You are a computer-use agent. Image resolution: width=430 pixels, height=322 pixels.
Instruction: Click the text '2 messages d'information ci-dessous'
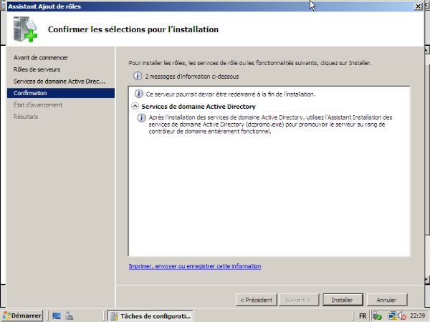coord(192,77)
